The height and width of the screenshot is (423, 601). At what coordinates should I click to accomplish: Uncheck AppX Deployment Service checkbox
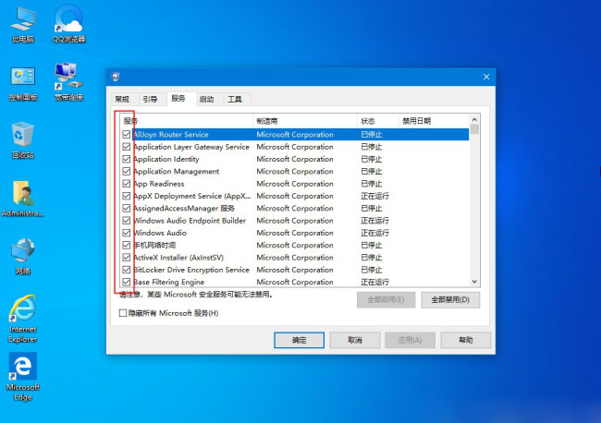127,196
